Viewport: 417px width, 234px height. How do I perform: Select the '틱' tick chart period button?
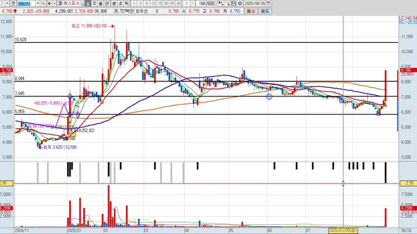[x=127, y=3]
